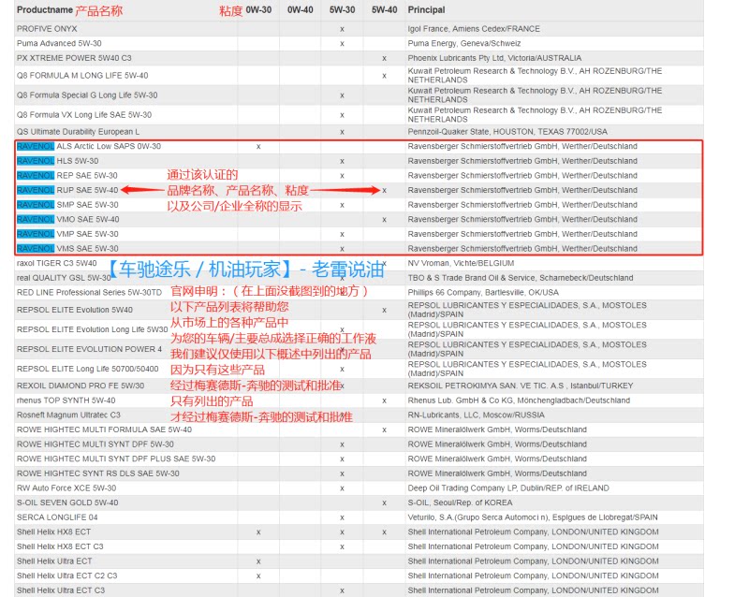Click Shell Helix Ultra ECT C2 C3
Image resolution: width=749 pixels, height=597 pixels.
[66, 576]
